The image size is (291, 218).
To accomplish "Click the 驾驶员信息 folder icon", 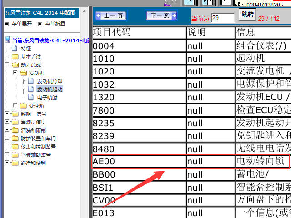I will [x=15, y=122].
